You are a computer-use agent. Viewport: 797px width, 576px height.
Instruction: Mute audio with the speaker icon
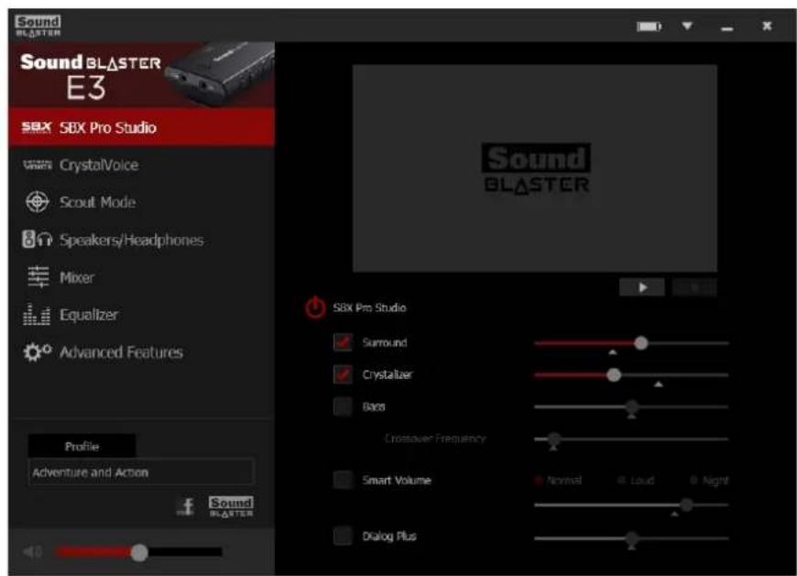point(33,551)
